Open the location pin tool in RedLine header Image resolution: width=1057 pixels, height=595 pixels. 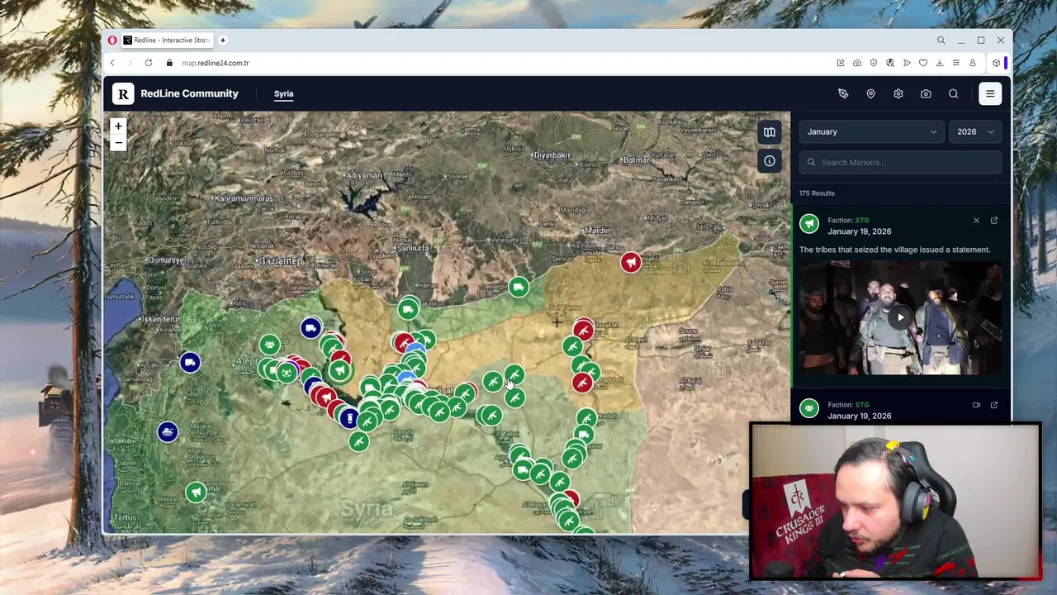tap(870, 94)
